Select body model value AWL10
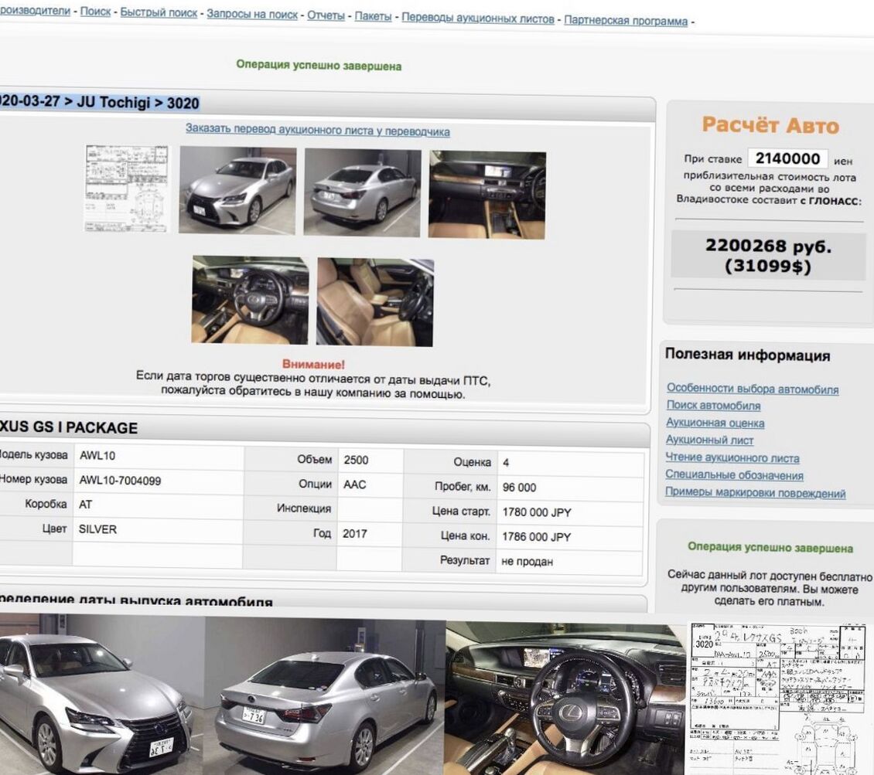874x775 pixels. click(x=97, y=455)
